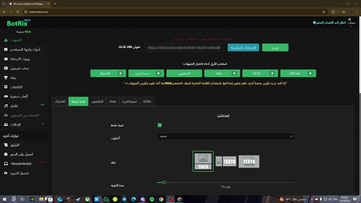Open WhatsApp from the taskbar
This screenshot has height=203, width=361.
pos(106,199)
